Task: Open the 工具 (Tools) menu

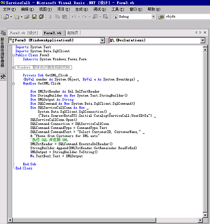Action: pyautogui.click(x=118, y=9)
